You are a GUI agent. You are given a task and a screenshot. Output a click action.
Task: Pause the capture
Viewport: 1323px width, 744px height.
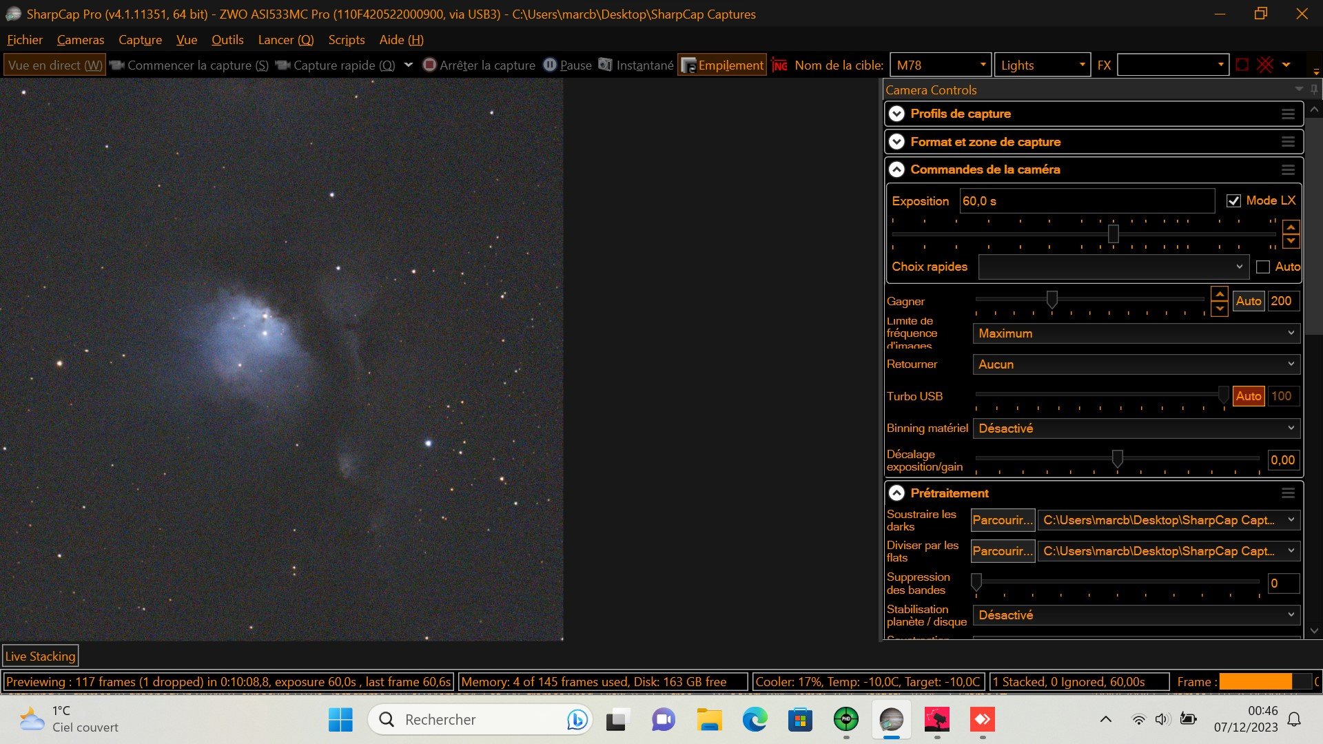coord(568,65)
